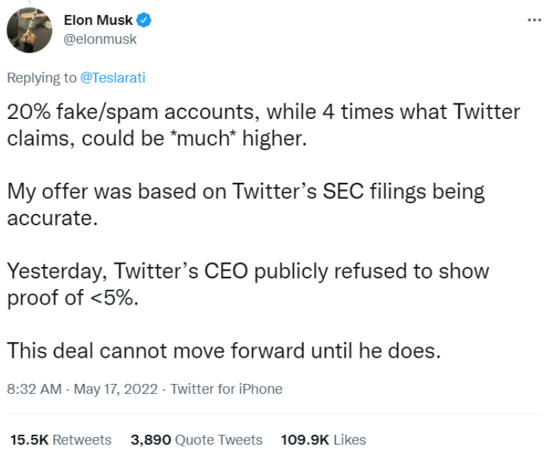Click the blue verified badge
556x459 pixels.
click(x=144, y=21)
